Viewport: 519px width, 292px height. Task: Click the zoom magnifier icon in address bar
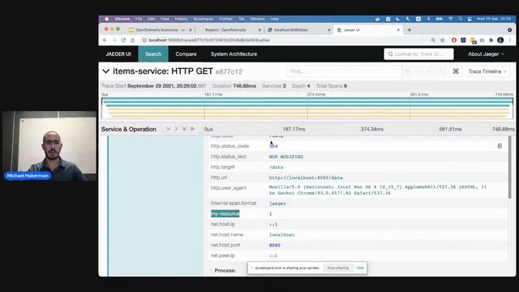pyautogui.click(x=433, y=40)
